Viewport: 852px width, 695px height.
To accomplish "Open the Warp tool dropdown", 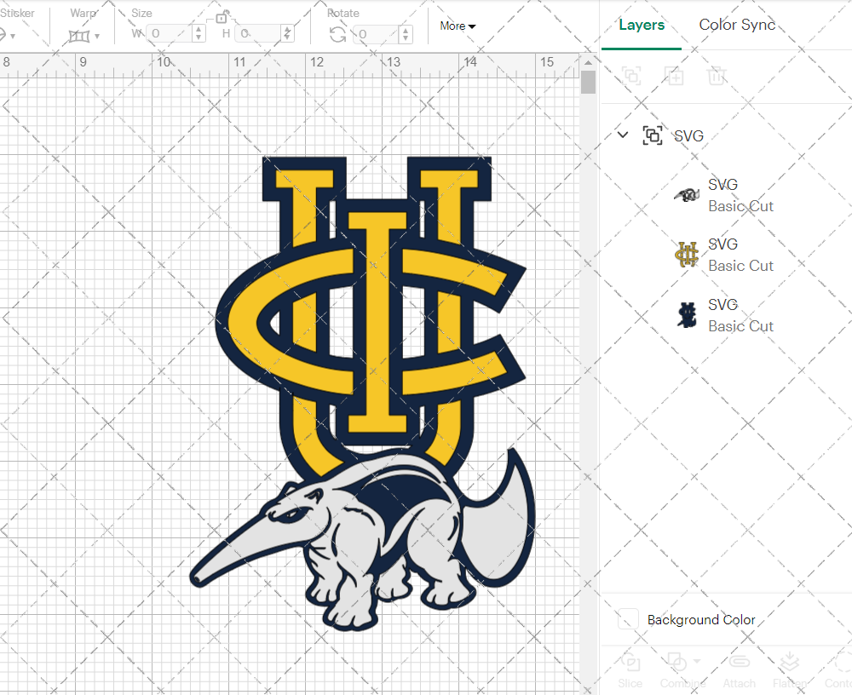I will pos(97,37).
